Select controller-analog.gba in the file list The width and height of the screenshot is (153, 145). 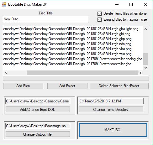pos(73,59)
